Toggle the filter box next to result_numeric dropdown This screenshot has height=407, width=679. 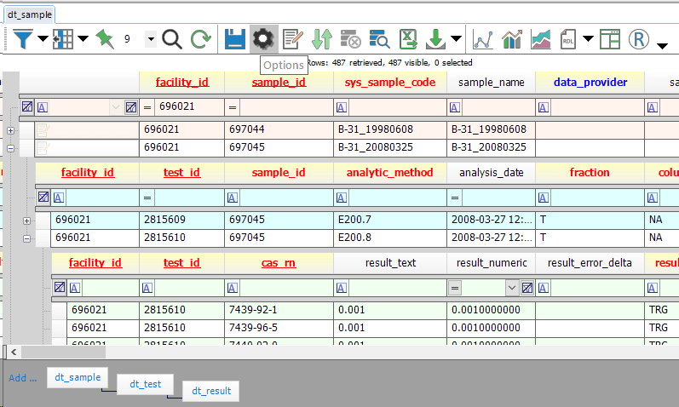pyautogui.click(x=527, y=288)
